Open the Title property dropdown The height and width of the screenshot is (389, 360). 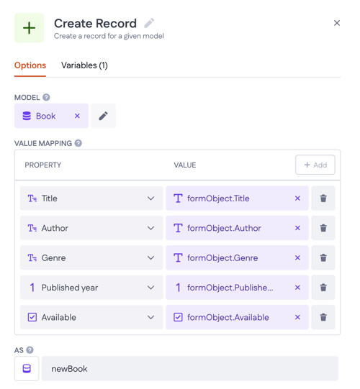point(91,198)
